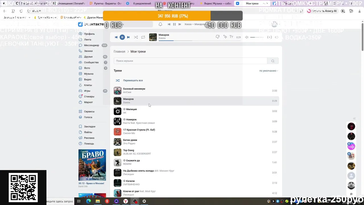Skip to previous track in main player
364x205 pixels.
click(116, 37)
